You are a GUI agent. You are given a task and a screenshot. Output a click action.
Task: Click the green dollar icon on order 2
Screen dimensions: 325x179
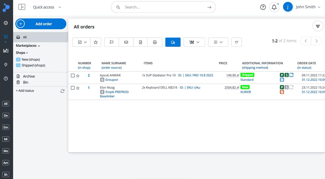[287, 75]
